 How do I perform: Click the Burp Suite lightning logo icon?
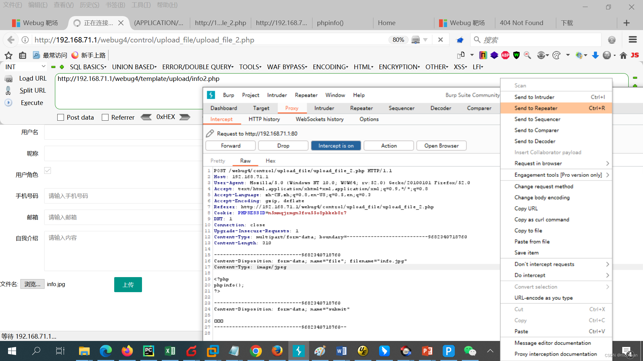211,95
